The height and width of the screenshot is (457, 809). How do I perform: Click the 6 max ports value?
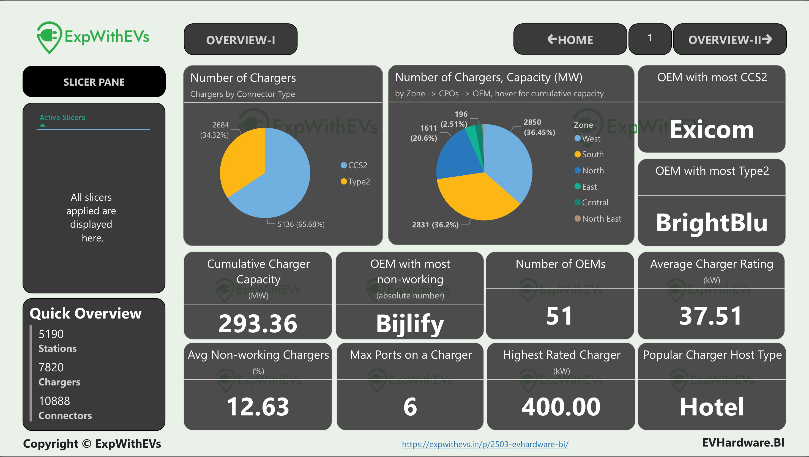coord(410,406)
